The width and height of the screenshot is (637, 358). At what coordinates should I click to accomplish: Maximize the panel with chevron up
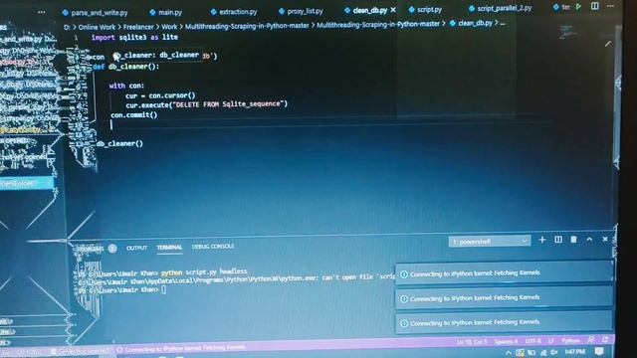point(589,240)
